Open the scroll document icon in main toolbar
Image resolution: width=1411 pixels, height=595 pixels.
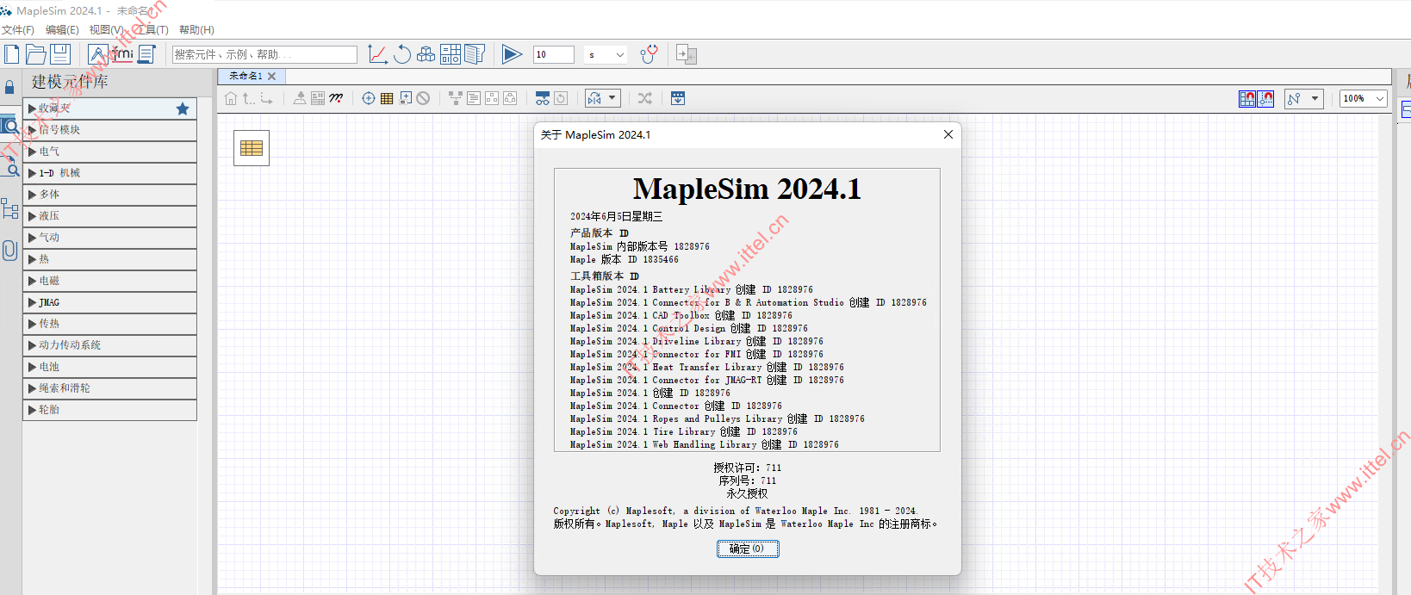pyautogui.click(x=146, y=54)
